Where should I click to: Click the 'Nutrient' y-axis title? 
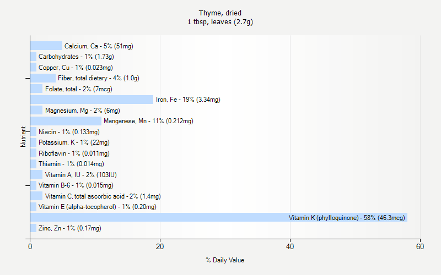23,136
